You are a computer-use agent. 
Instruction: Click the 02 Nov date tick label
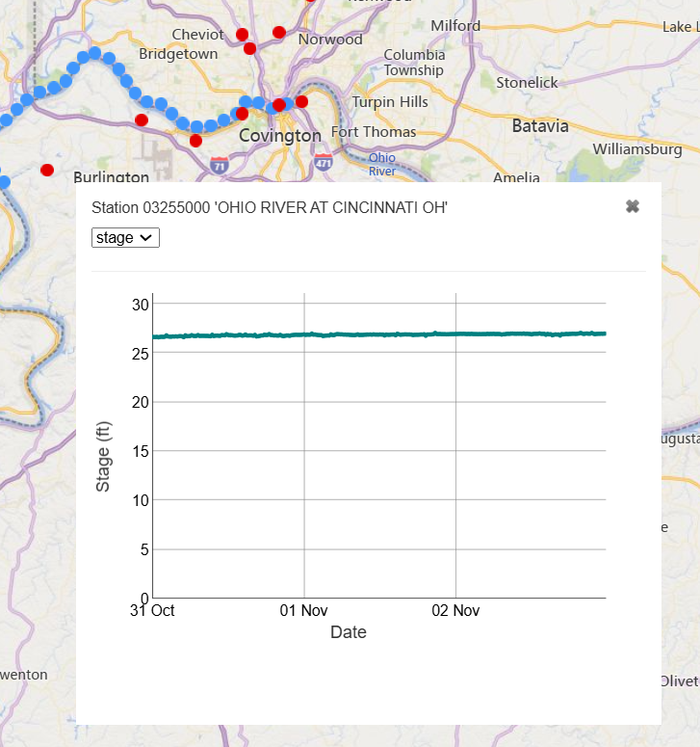point(455,610)
